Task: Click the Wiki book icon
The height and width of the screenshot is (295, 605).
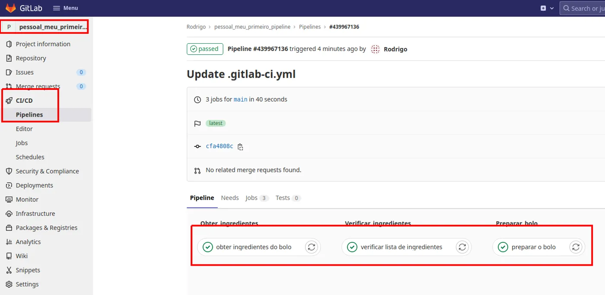Action: tap(9, 256)
